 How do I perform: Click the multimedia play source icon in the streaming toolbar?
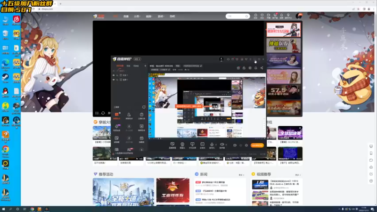[203, 145]
